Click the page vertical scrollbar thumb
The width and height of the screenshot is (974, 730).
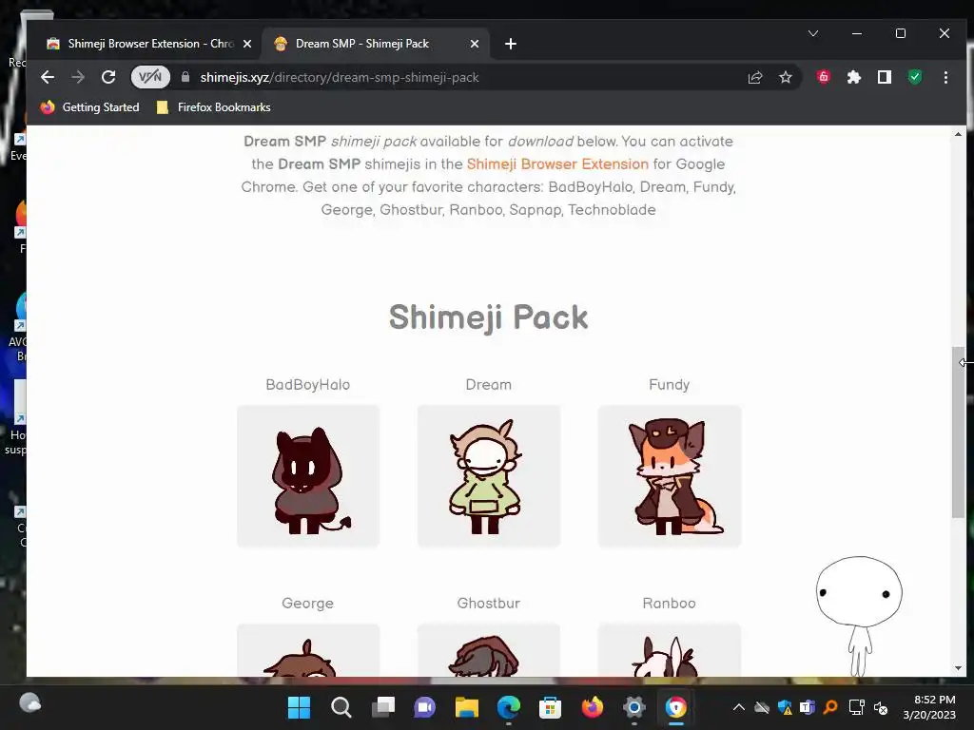coord(958,432)
